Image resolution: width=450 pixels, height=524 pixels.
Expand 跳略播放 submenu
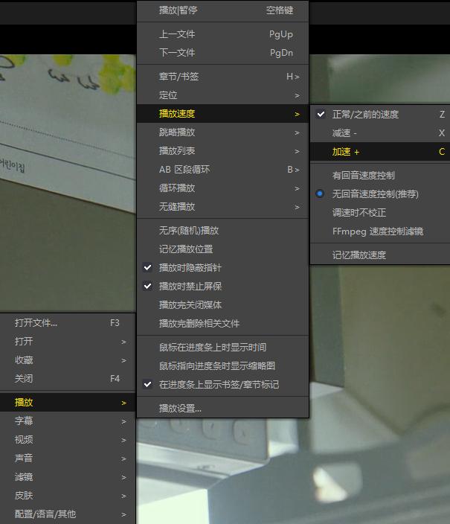(x=222, y=132)
